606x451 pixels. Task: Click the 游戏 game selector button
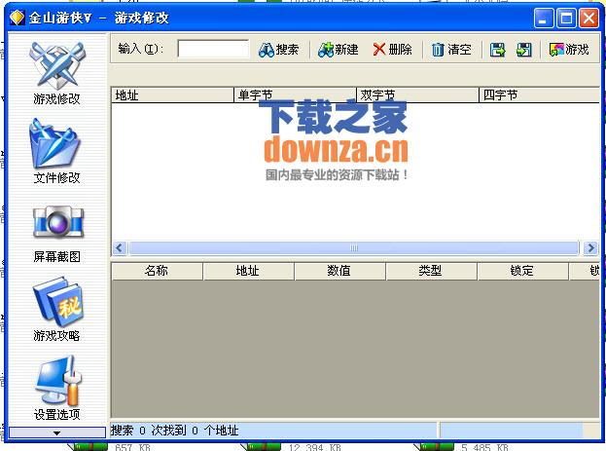[x=569, y=50]
